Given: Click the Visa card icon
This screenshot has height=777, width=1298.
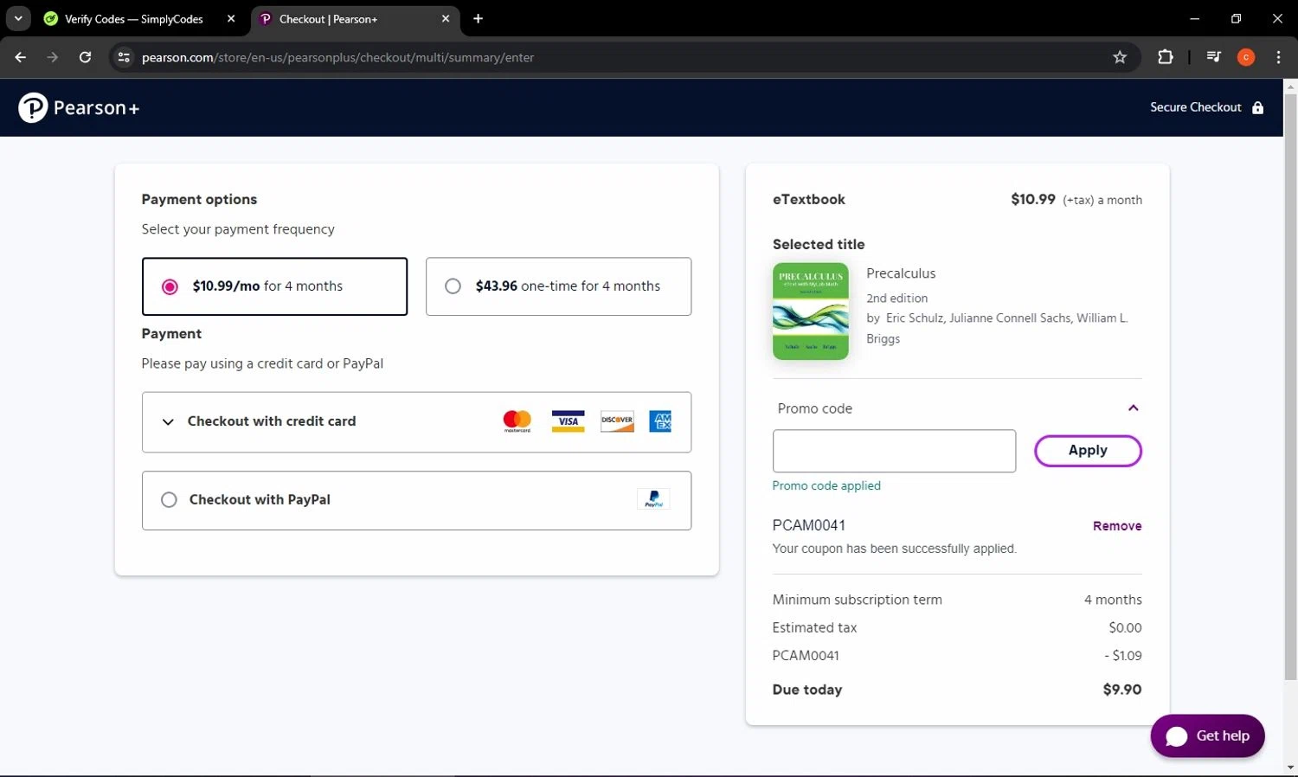Looking at the screenshot, I should 568,421.
